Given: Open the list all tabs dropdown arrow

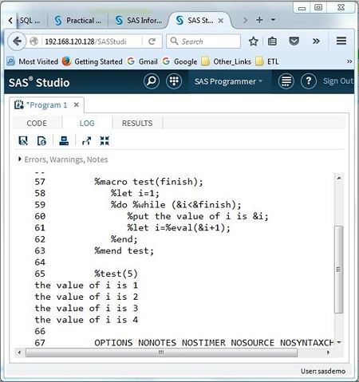Looking at the screenshot, I should point(273,20).
